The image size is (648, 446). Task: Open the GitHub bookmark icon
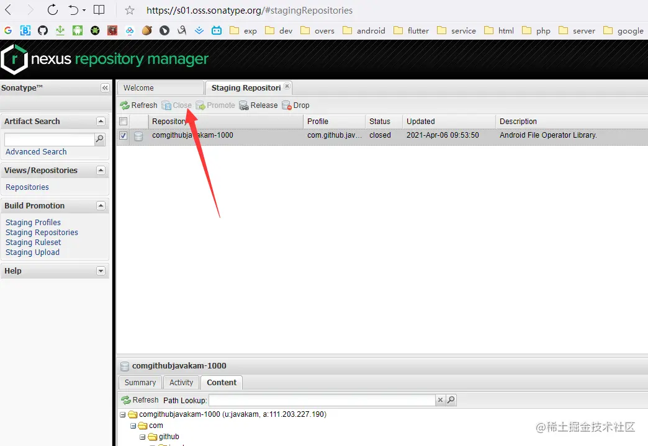point(43,30)
